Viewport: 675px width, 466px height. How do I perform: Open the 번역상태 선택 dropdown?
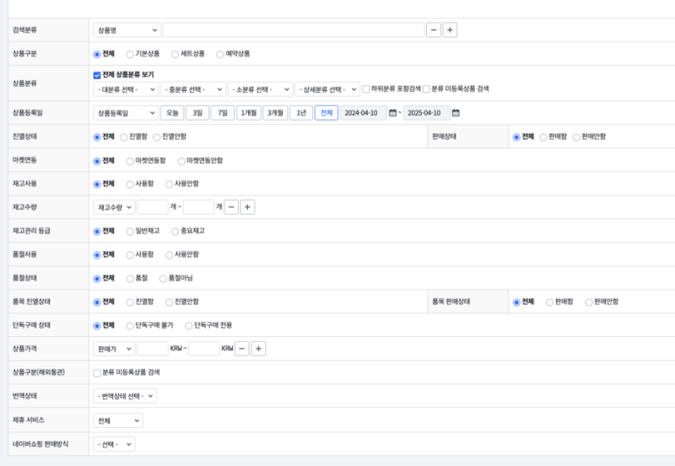pyautogui.click(x=125, y=396)
